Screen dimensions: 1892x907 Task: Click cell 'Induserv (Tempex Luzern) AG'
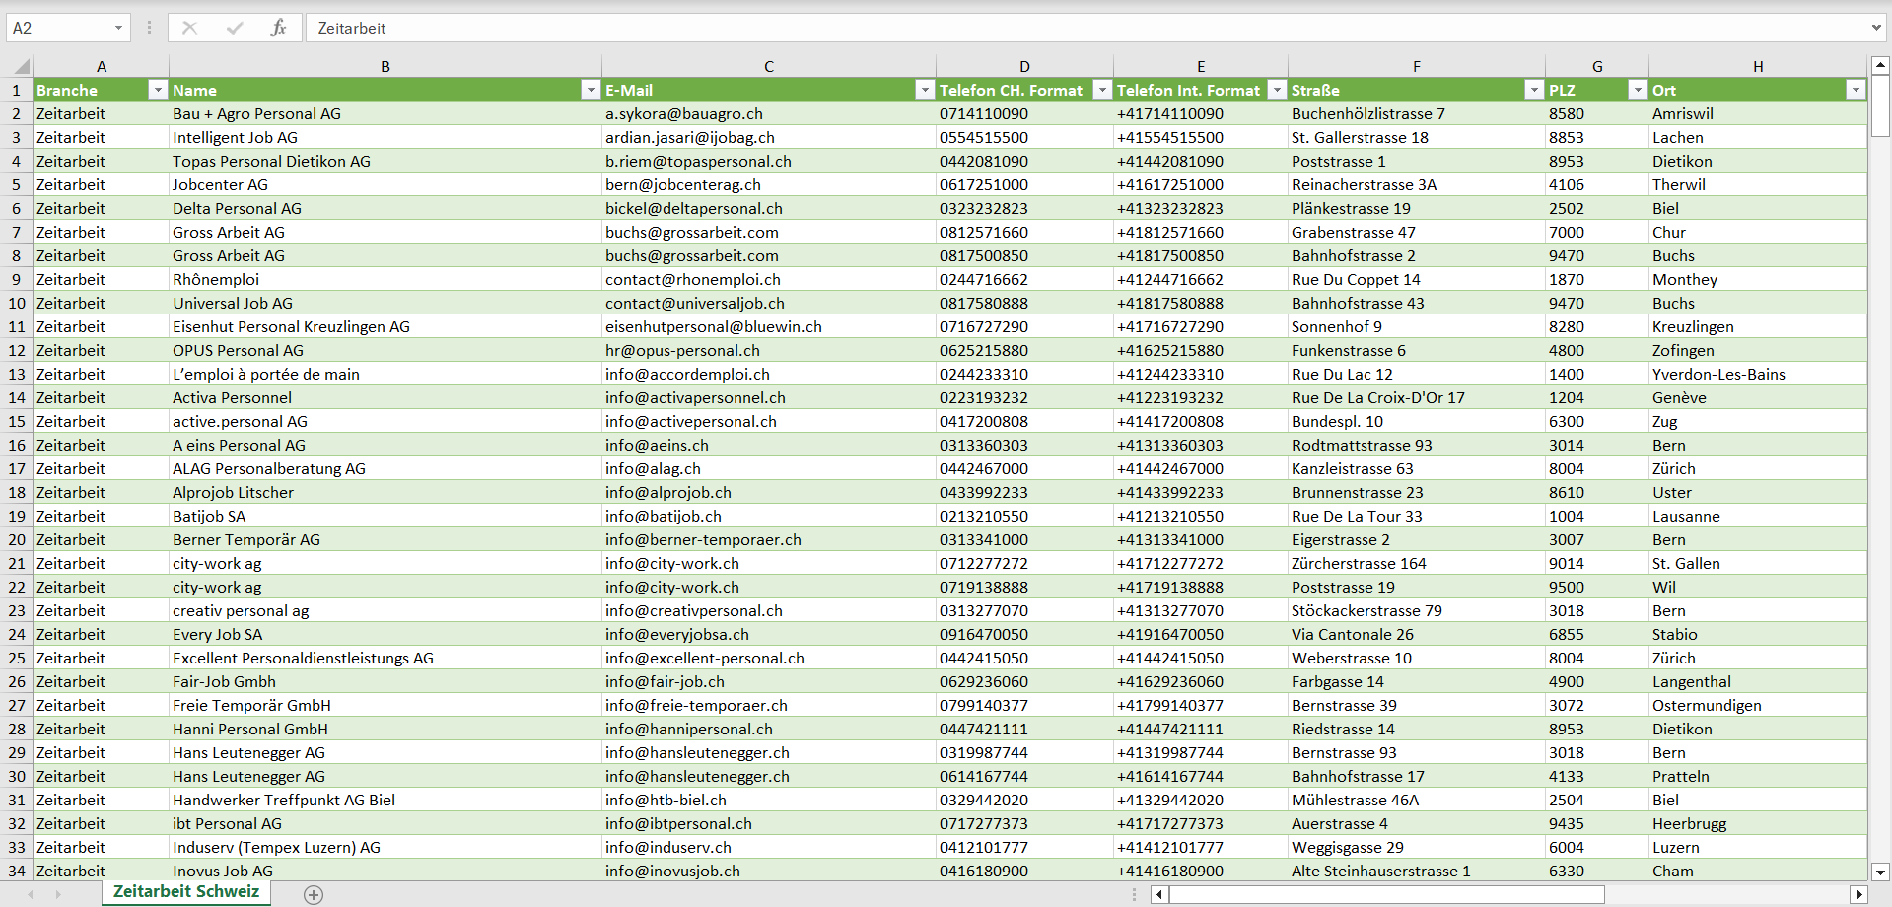[385, 847]
